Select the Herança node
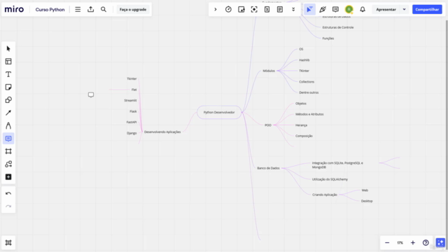Image resolution: width=448 pixels, height=252 pixels. [x=301, y=125]
